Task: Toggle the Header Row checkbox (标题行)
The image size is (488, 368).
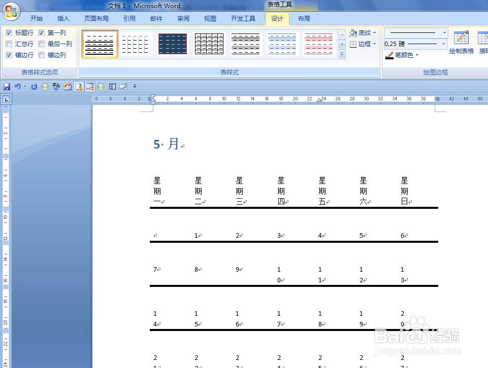Action: [x=9, y=33]
